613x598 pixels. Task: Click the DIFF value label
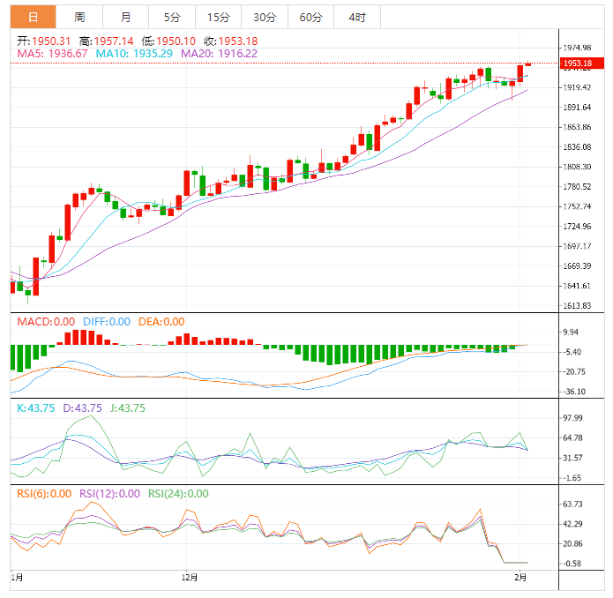tap(107, 322)
